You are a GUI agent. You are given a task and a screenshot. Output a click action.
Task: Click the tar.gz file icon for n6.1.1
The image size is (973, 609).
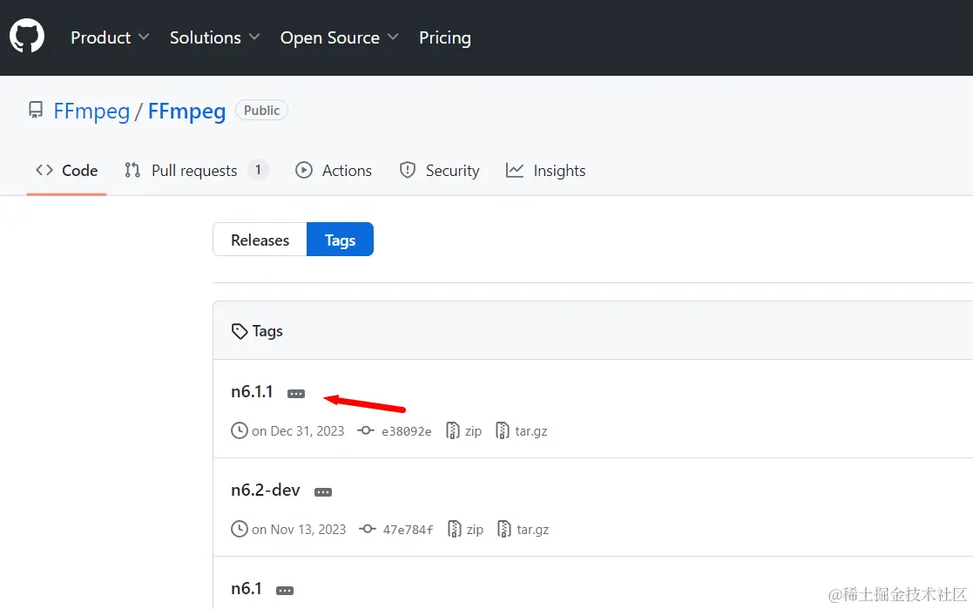click(x=503, y=430)
